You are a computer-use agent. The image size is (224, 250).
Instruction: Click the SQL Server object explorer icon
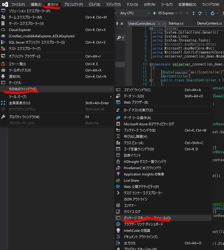coord(3,42)
